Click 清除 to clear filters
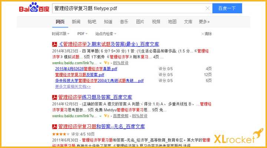The width and height of the screenshot is (267, 148). pyautogui.click(x=207, y=34)
